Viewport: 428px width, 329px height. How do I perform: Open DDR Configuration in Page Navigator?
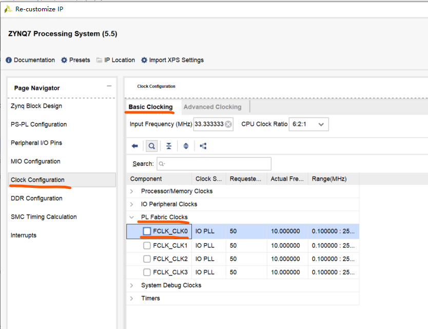point(36,198)
